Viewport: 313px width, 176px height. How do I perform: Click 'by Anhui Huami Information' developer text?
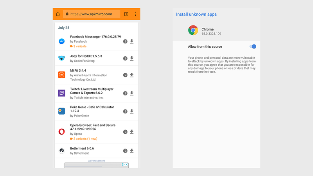coord(89,75)
